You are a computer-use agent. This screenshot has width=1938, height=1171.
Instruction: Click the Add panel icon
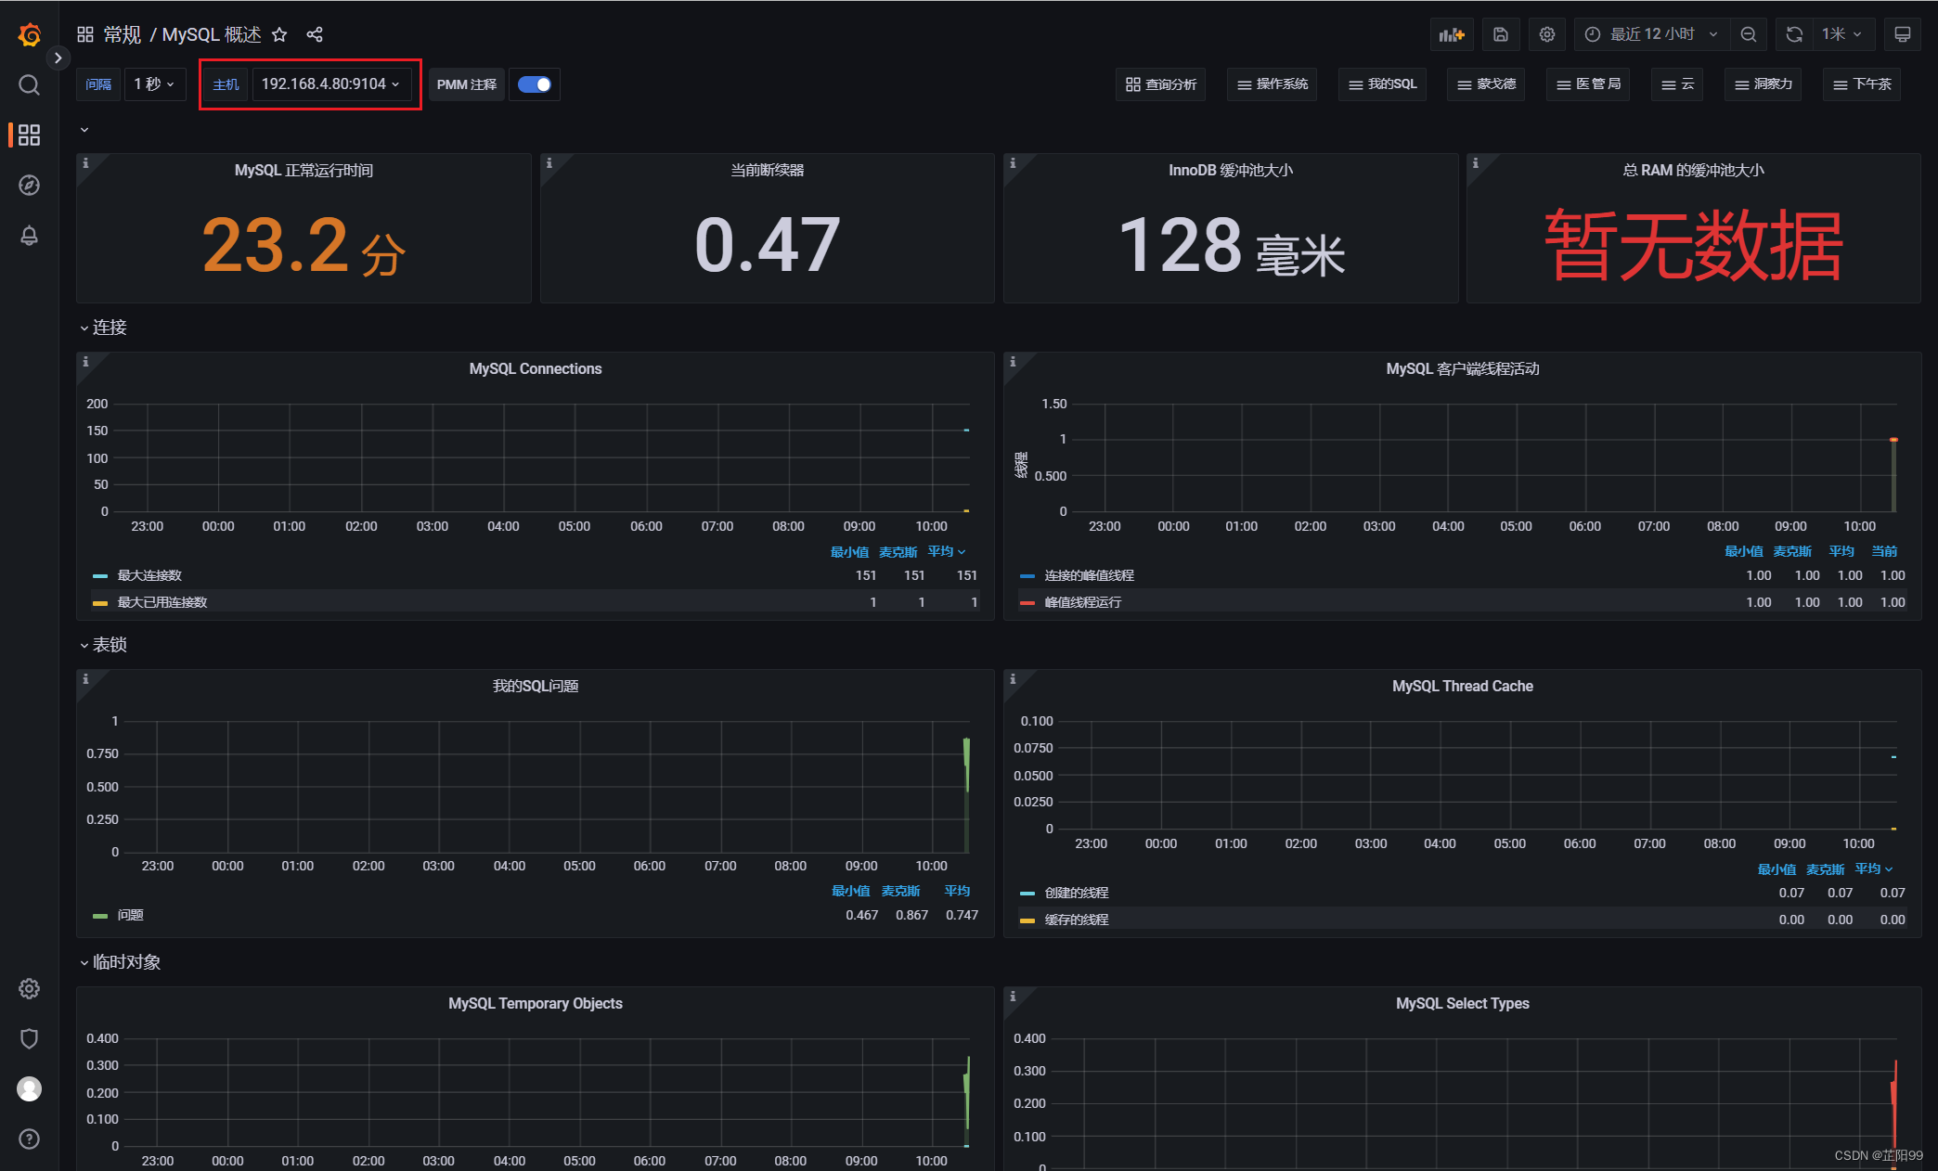point(1452,34)
